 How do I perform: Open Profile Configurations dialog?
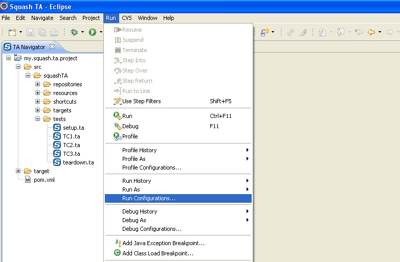pos(178,168)
